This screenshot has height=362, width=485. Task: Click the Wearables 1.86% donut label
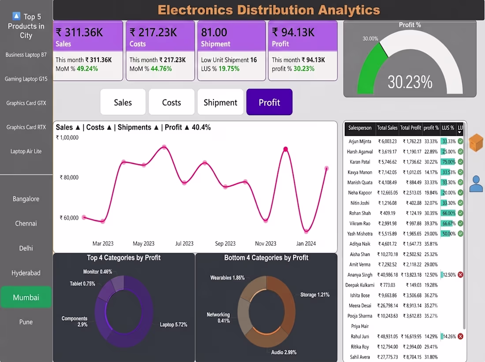pyautogui.click(x=228, y=278)
